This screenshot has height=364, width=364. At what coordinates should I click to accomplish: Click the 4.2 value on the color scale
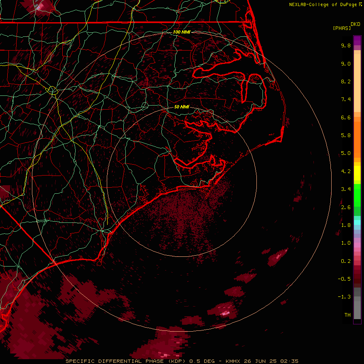click(x=346, y=171)
